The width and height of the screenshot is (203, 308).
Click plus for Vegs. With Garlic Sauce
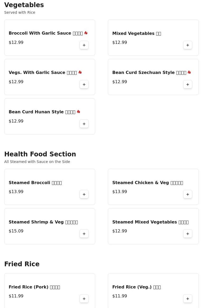click(x=84, y=85)
